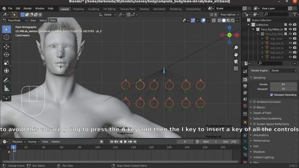Open the Render properties tab icon
This screenshot has height=168, width=299.
[245, 80]
